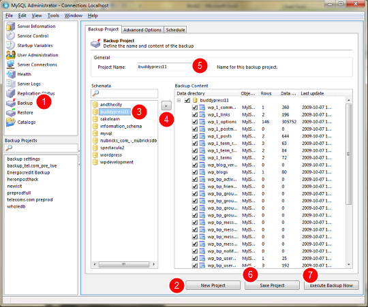Open Server Connections sidebar icon
Image resolution: width=368 pixels, height=307 pixels.
pos(10,65)
